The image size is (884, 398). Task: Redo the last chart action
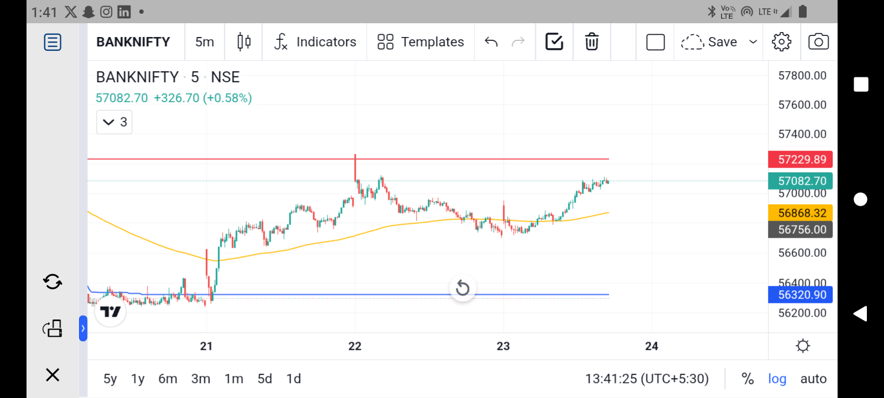click(x=518, y=42)
